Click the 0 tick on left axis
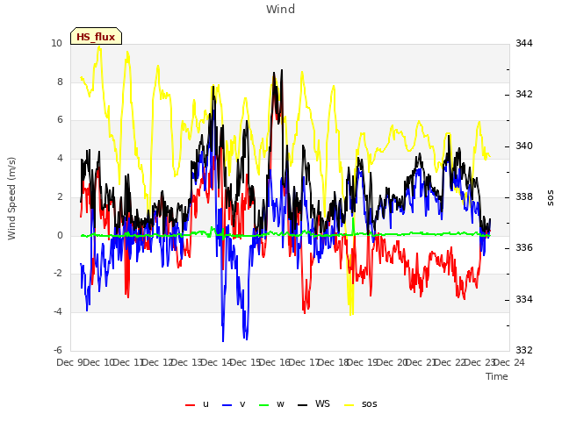Viewport: 562px width, 421px height. click(60, 236)
